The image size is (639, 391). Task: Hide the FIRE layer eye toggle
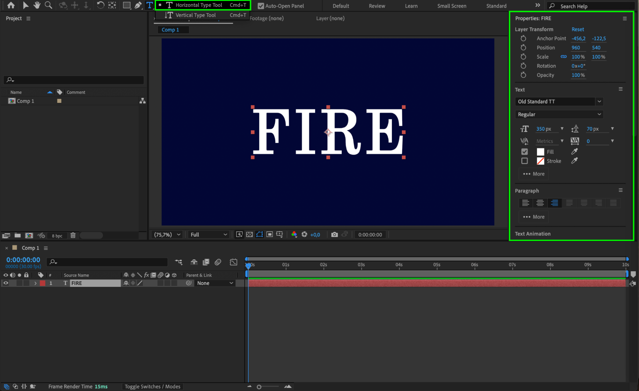coord(6,283)
